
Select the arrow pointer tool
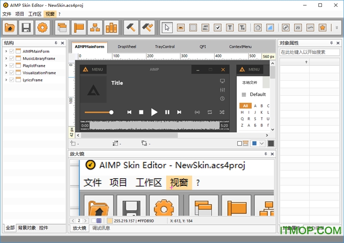coord(167,28)
